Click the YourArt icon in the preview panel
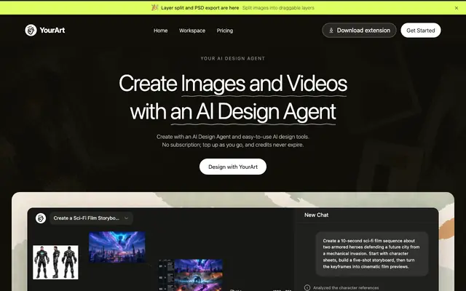This screenshot has width=466, height=291. coord(41,218)
